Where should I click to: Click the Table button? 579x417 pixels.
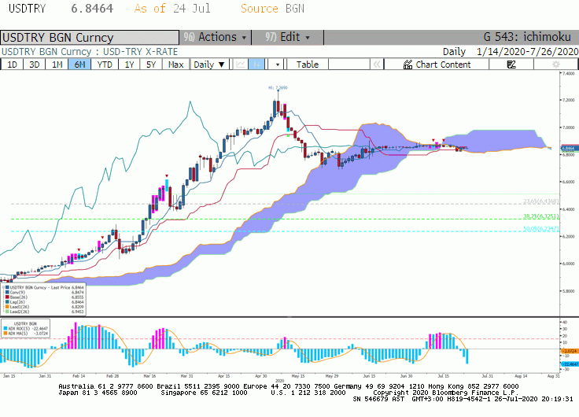point(308,65)
